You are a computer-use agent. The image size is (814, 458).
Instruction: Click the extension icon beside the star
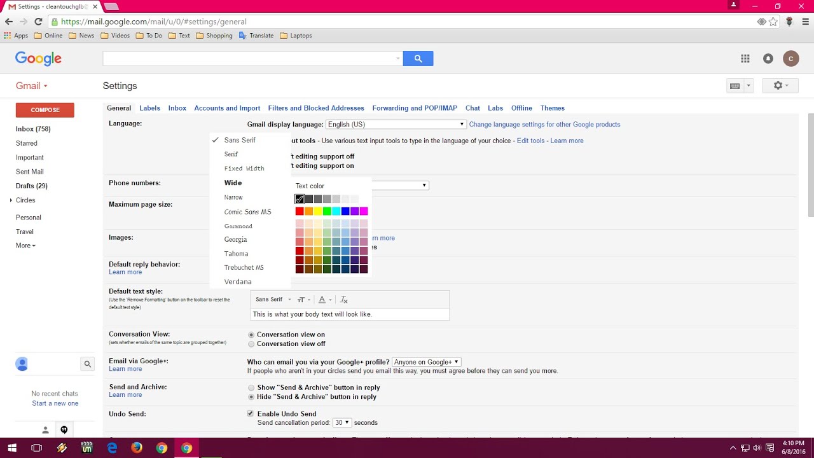(x=761, y=22)
